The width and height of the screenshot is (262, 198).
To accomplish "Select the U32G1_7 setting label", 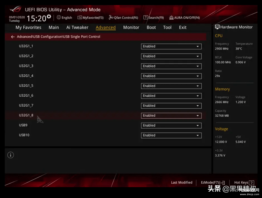I will click(x=26, y=105).
